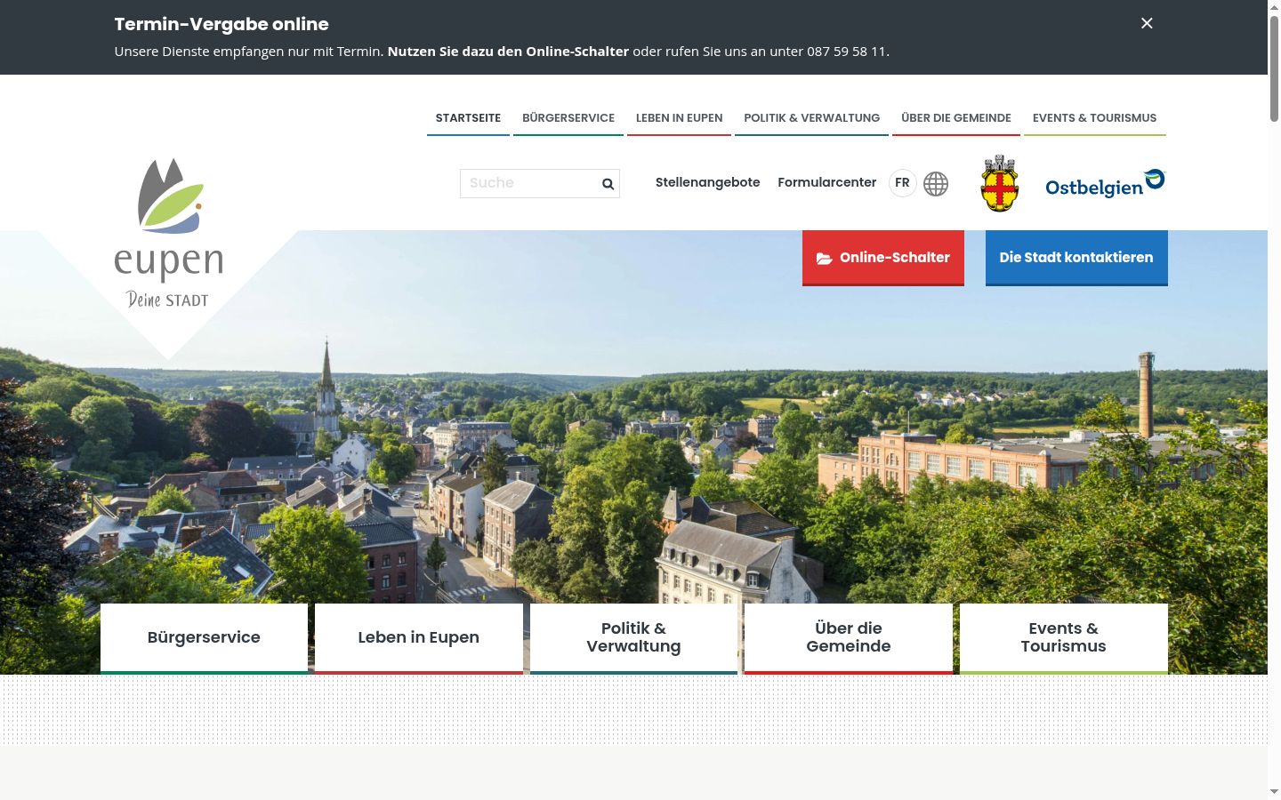Open the Formularcenter link
This screenshot has width=1281, height=800.
826,182
